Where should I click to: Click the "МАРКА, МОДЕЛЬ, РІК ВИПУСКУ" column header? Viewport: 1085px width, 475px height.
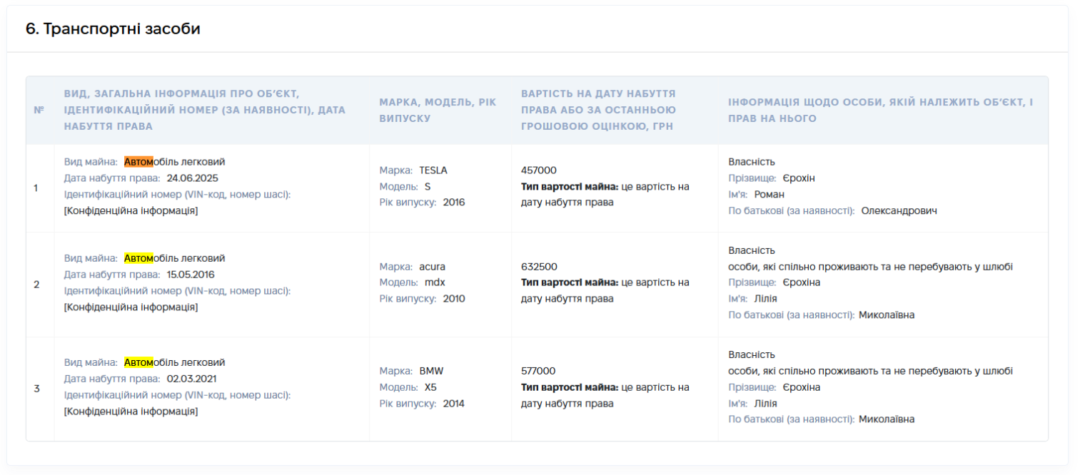(x=438, y=111)
